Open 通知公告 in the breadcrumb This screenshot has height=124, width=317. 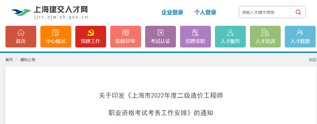click(x=28, y=60)
